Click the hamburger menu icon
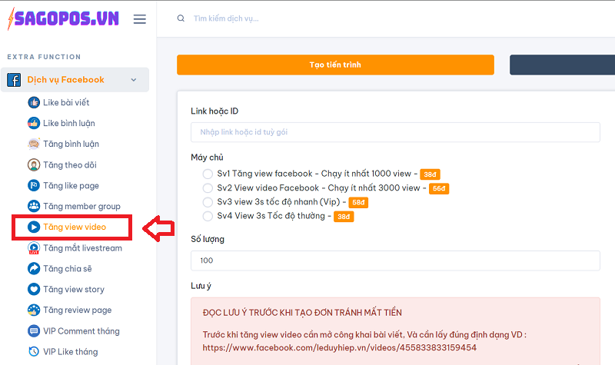The width and height of the screenshot is (615, 365). coord(139,19)
